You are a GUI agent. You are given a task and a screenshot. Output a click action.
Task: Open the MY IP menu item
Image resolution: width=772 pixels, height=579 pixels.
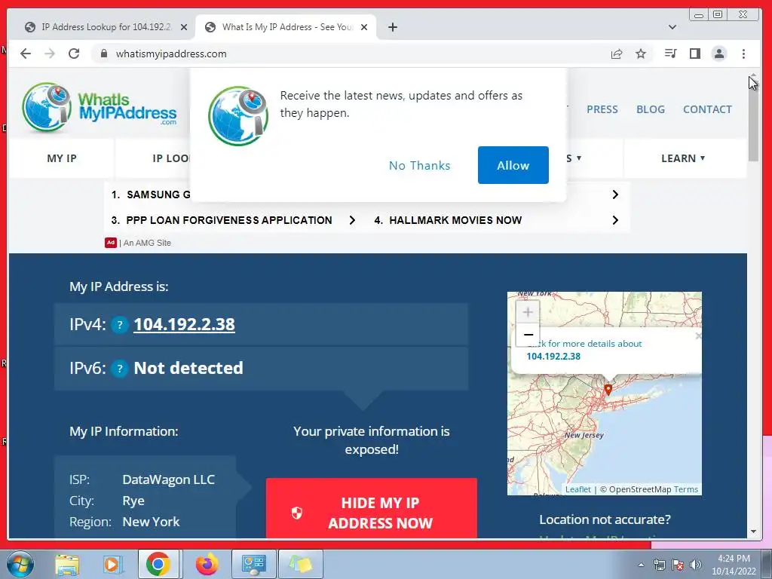(62, 158)
